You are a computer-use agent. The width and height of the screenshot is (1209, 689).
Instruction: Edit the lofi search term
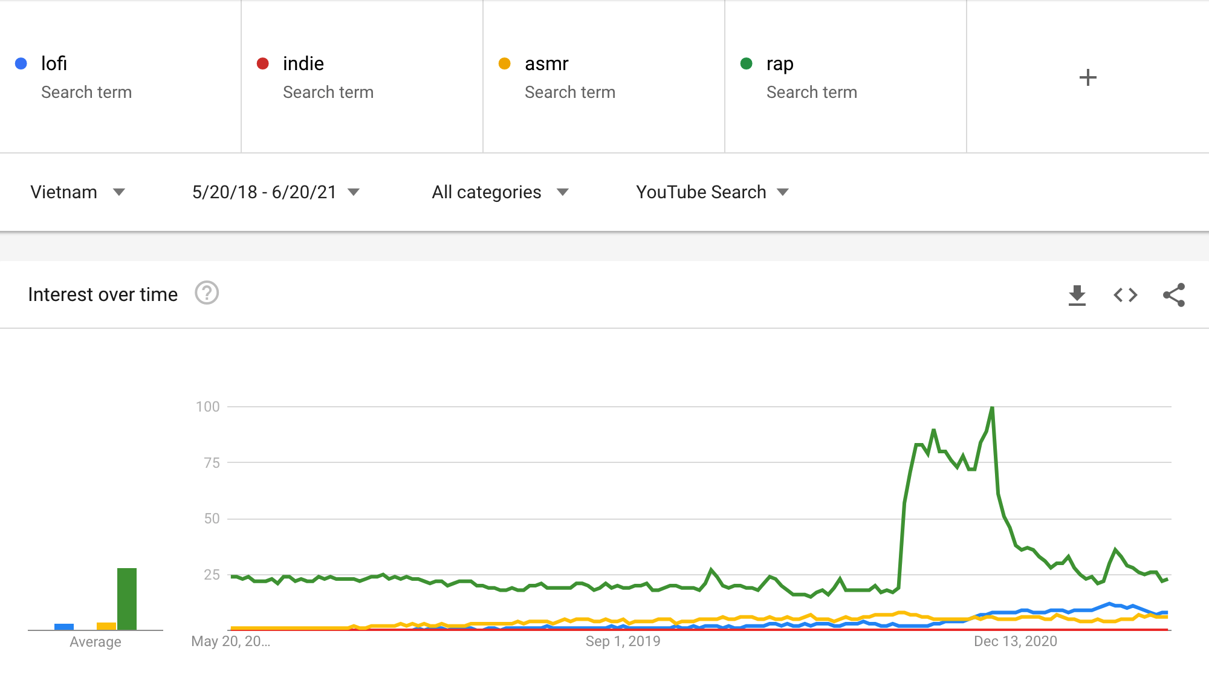tap(54, 63)
